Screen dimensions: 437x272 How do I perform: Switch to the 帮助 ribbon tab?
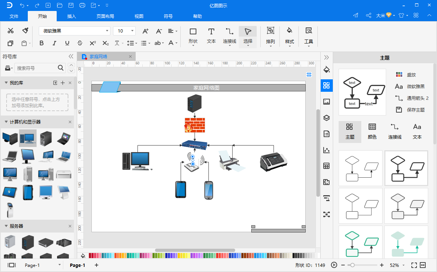197,16
